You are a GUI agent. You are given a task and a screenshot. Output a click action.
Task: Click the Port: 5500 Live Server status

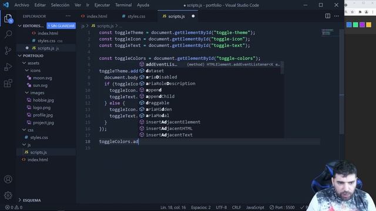(282, 207)
